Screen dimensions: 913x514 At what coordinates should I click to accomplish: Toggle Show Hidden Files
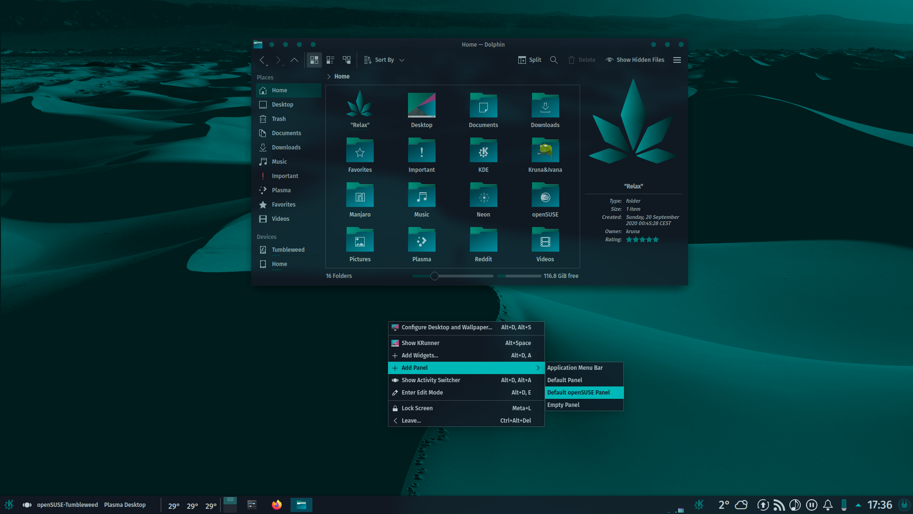point(635,60)
